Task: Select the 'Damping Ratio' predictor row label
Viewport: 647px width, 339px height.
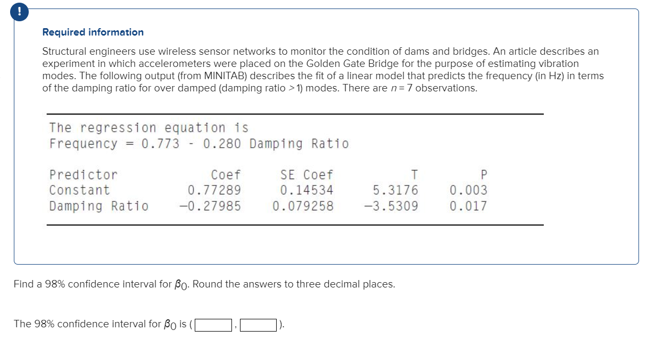Action: pos(98,206)
